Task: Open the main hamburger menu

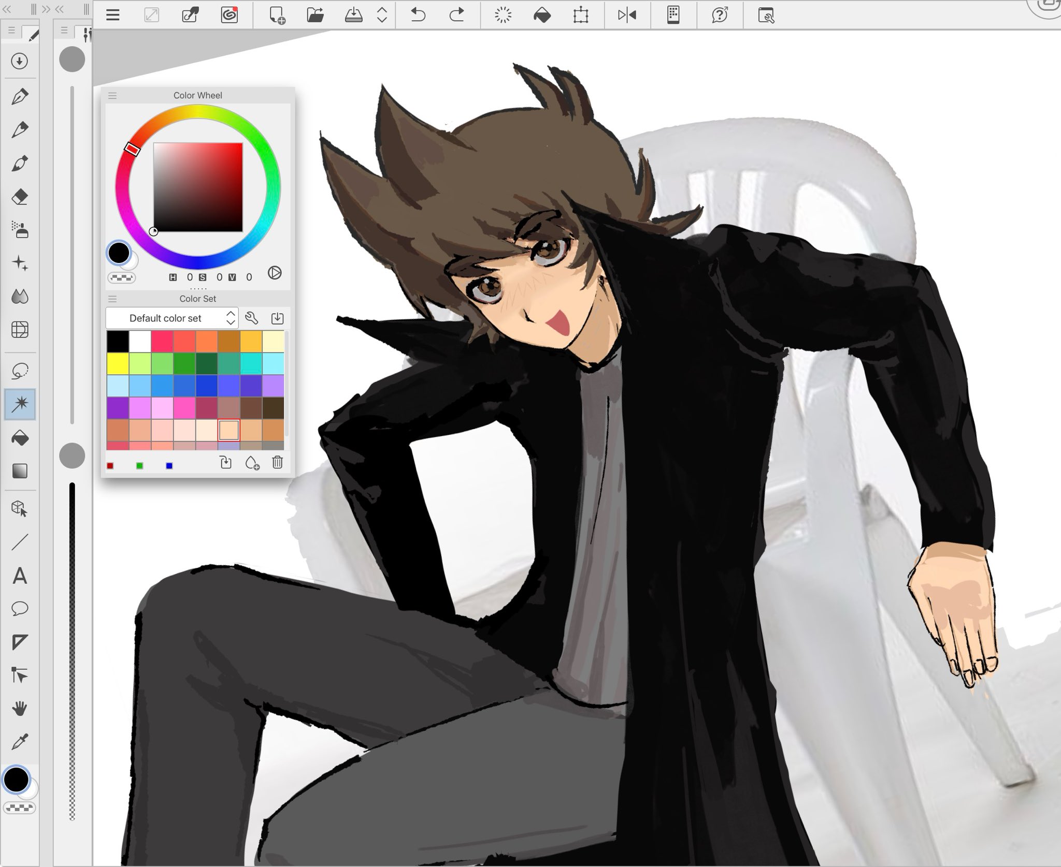Action: click(x=113, y=15)
